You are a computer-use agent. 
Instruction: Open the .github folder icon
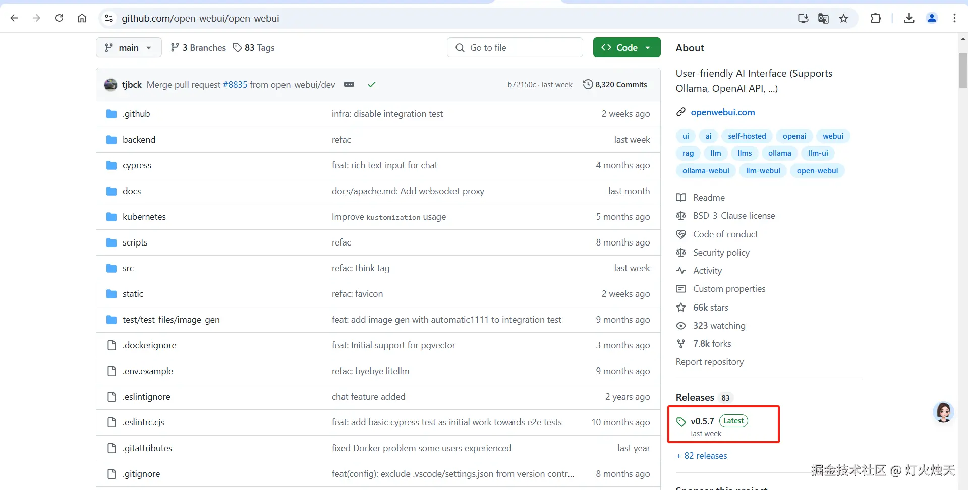(x=111, y=114)
